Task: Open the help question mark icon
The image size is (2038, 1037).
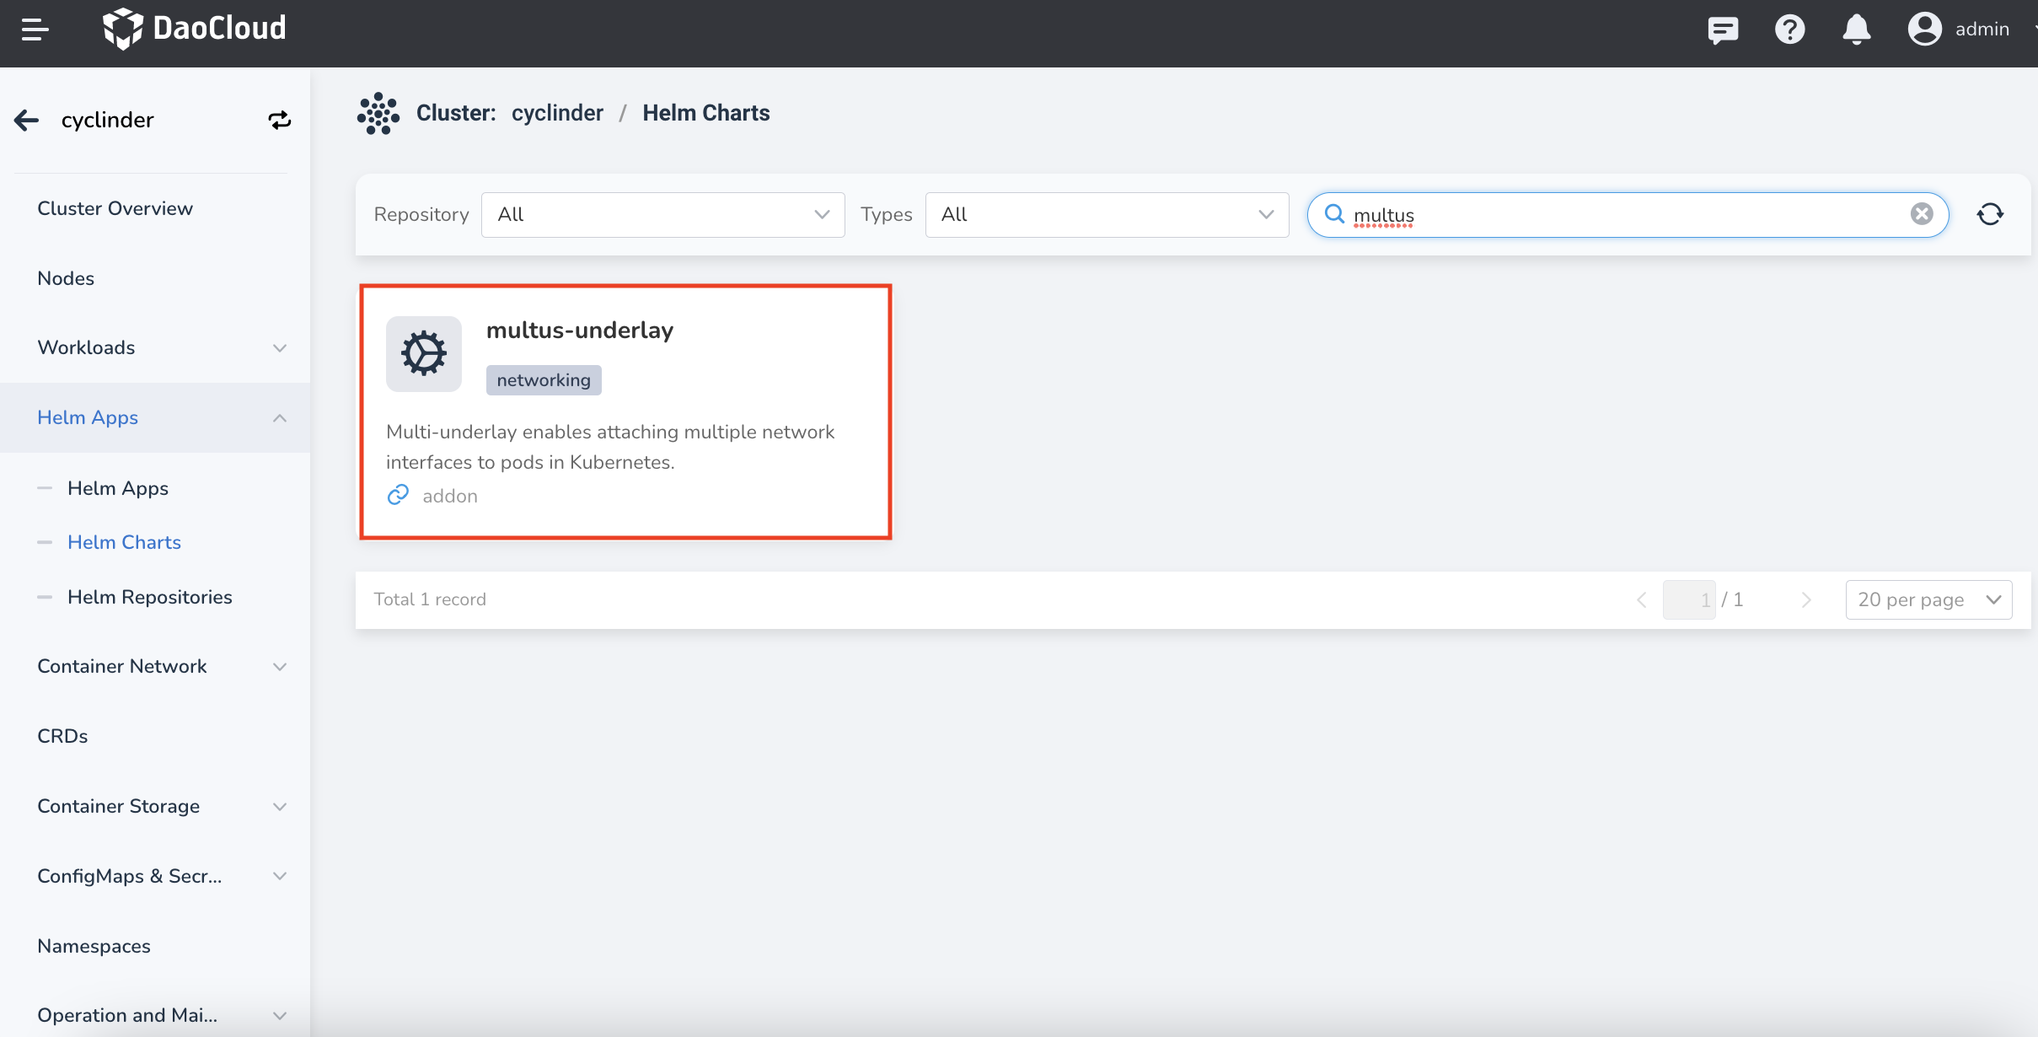Action: click(1789, 30)
